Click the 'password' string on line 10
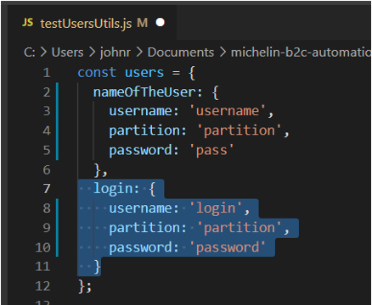372x305 pixels. coord(228,247)
